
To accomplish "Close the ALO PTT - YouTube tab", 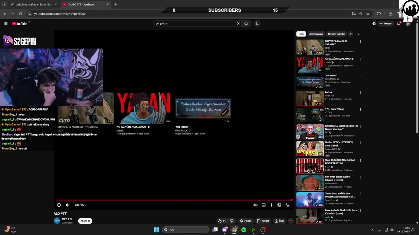I will 108,5.
